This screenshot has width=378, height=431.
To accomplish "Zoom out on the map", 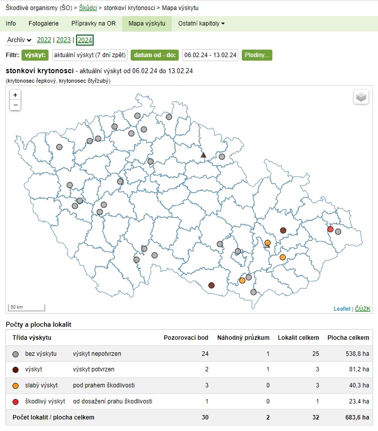I will (x=15, y=105).
